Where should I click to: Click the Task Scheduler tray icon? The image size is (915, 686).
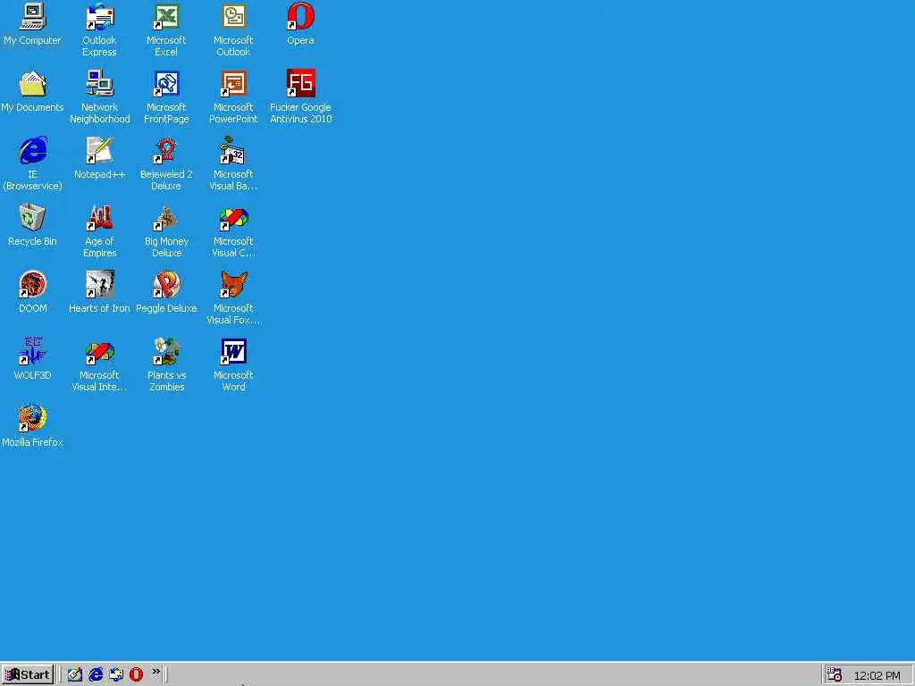point(835,674)
